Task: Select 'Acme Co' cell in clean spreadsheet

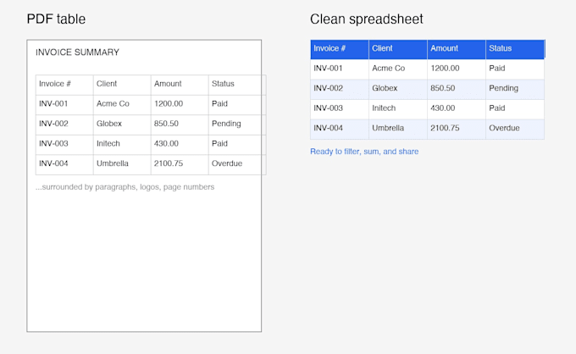Action: click(398, 69)
